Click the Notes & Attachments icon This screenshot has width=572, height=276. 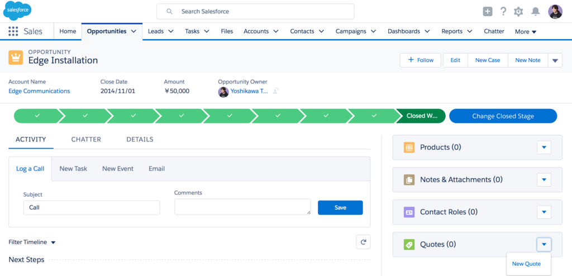(x=409, y=179)
